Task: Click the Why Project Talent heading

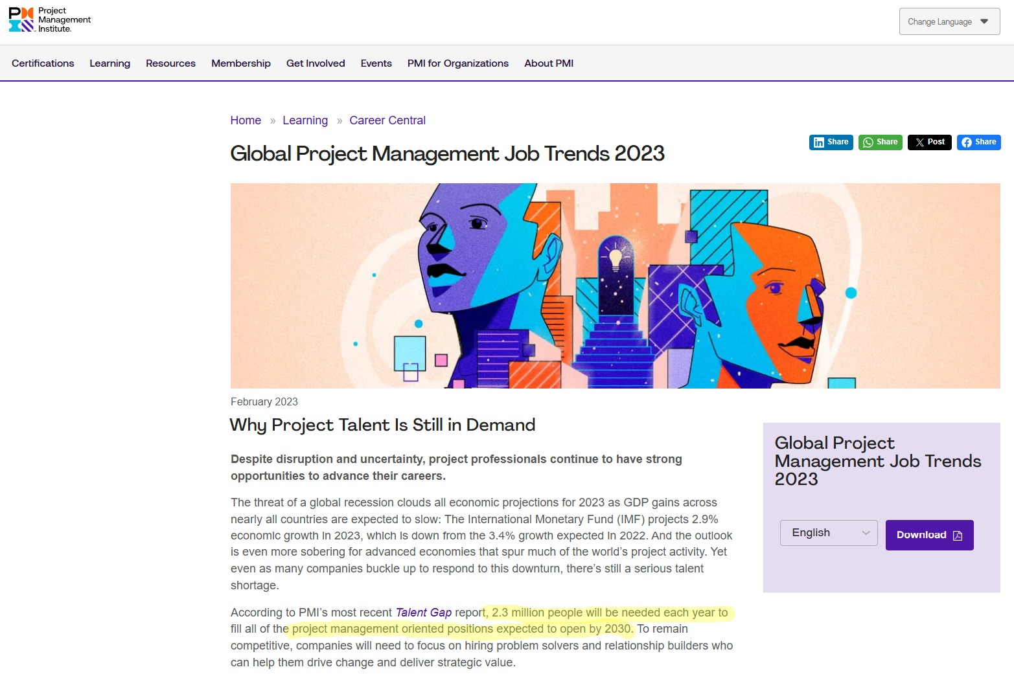Action: (383, 425)
